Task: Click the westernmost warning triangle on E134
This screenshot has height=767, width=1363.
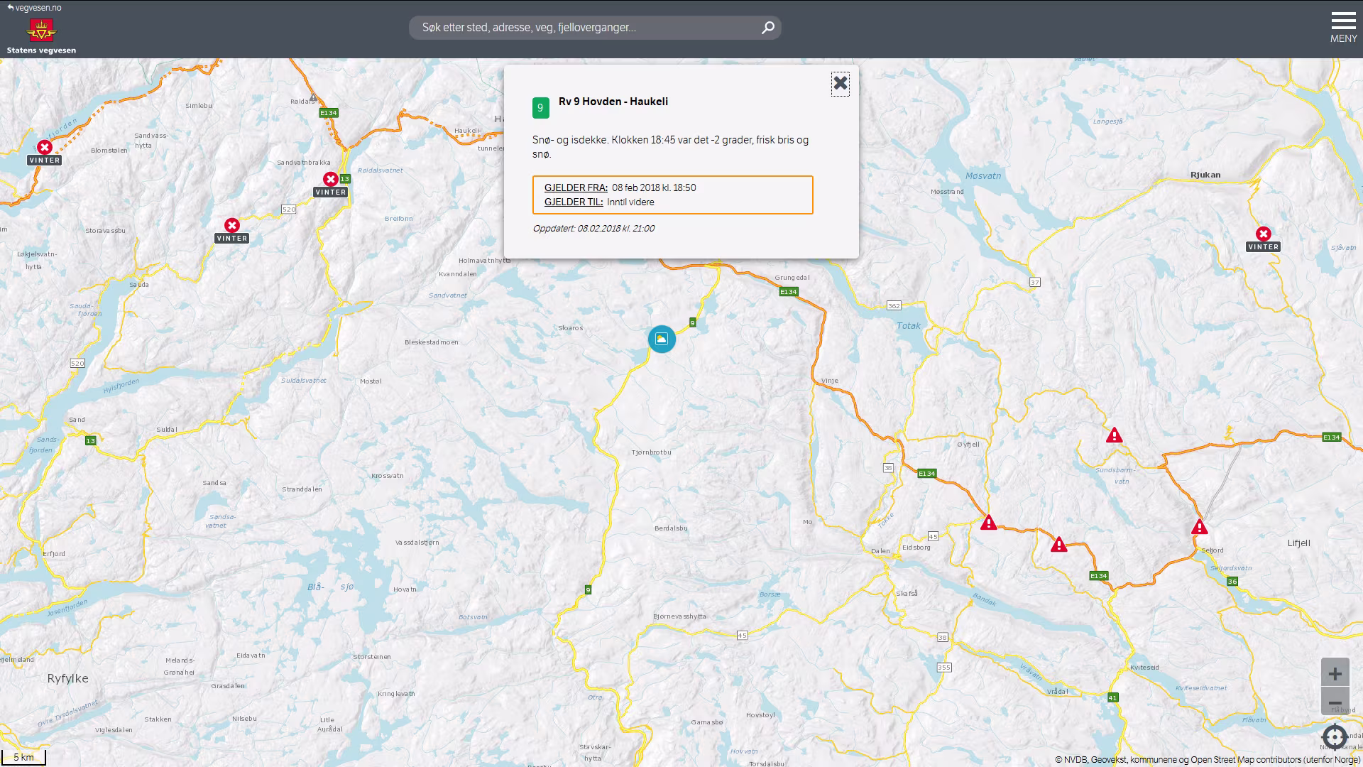Action: [988, 523]
